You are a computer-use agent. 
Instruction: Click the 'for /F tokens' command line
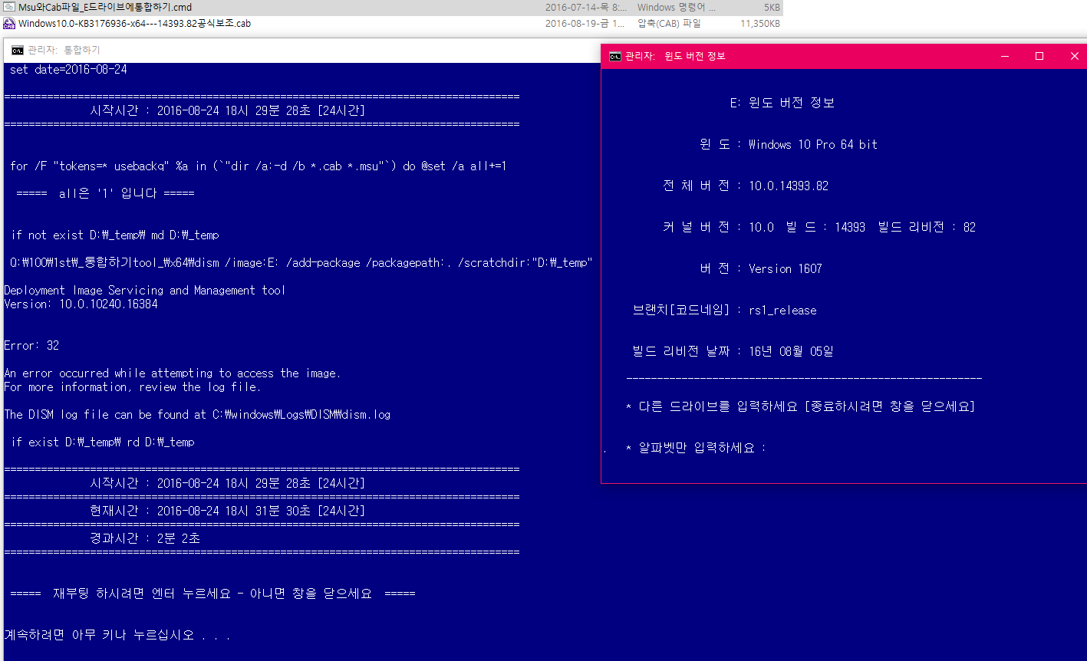click(259, 166)
